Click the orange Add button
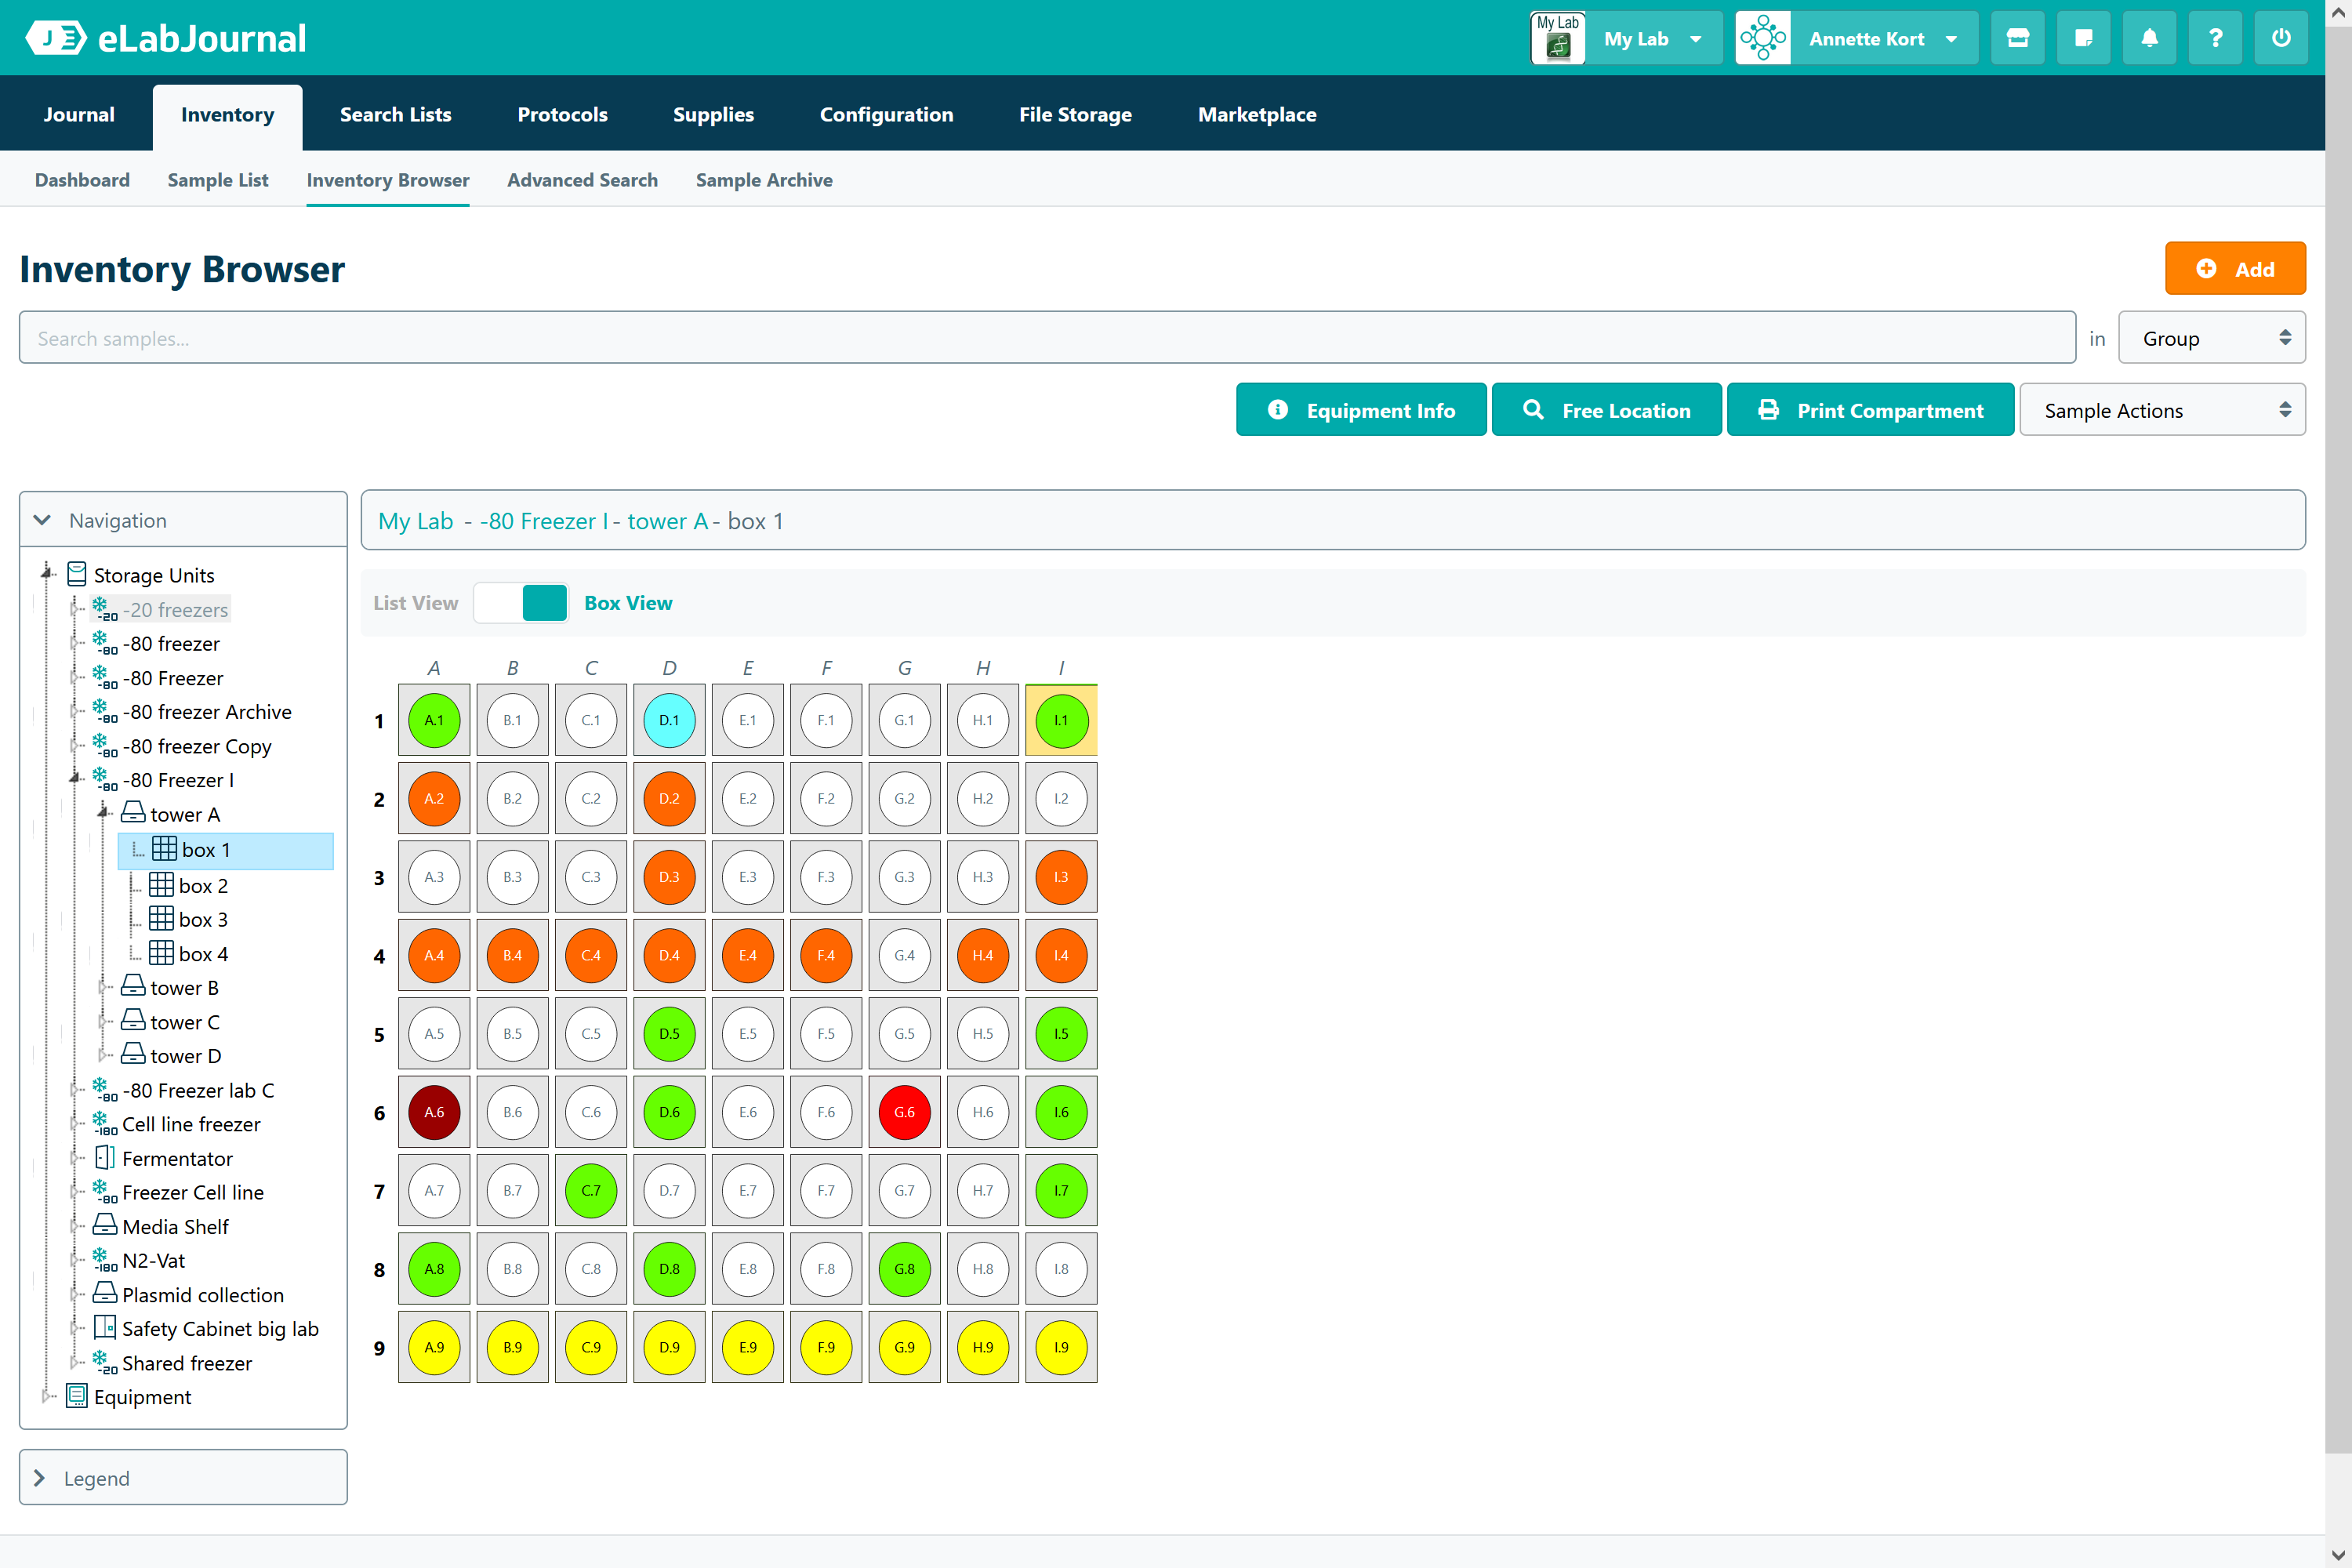Screen dimensions: 2352x1568 pos(2235,269)
